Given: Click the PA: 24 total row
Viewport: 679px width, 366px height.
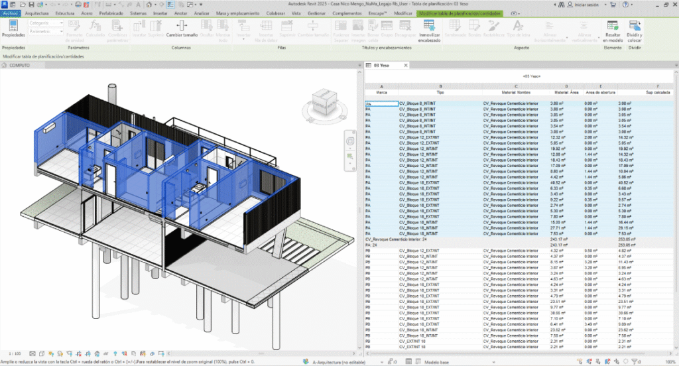Looking at the screenshot, I should pyautogui.click(x=519, y=245).
